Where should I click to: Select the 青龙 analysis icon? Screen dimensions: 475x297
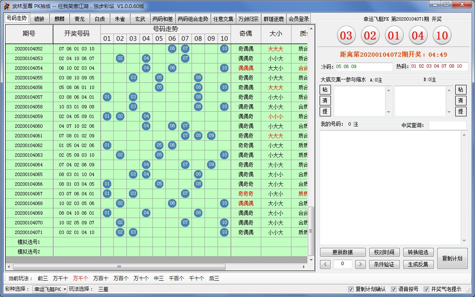(x=79, y=18)
